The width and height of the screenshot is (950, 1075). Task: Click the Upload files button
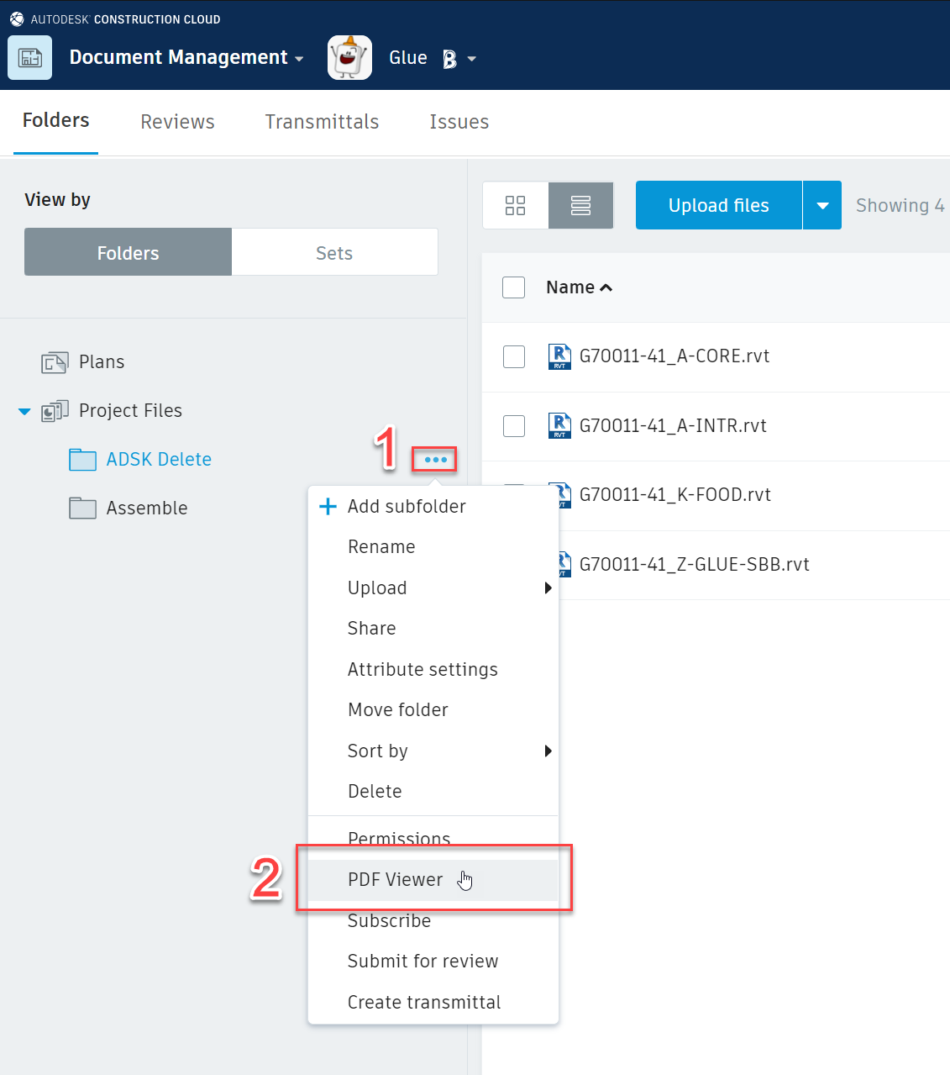point(718,205)
